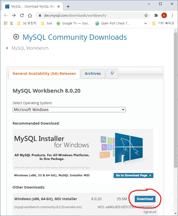
Task: Open the 'tool' bookmark folder
Action: [x=47, y=23]
